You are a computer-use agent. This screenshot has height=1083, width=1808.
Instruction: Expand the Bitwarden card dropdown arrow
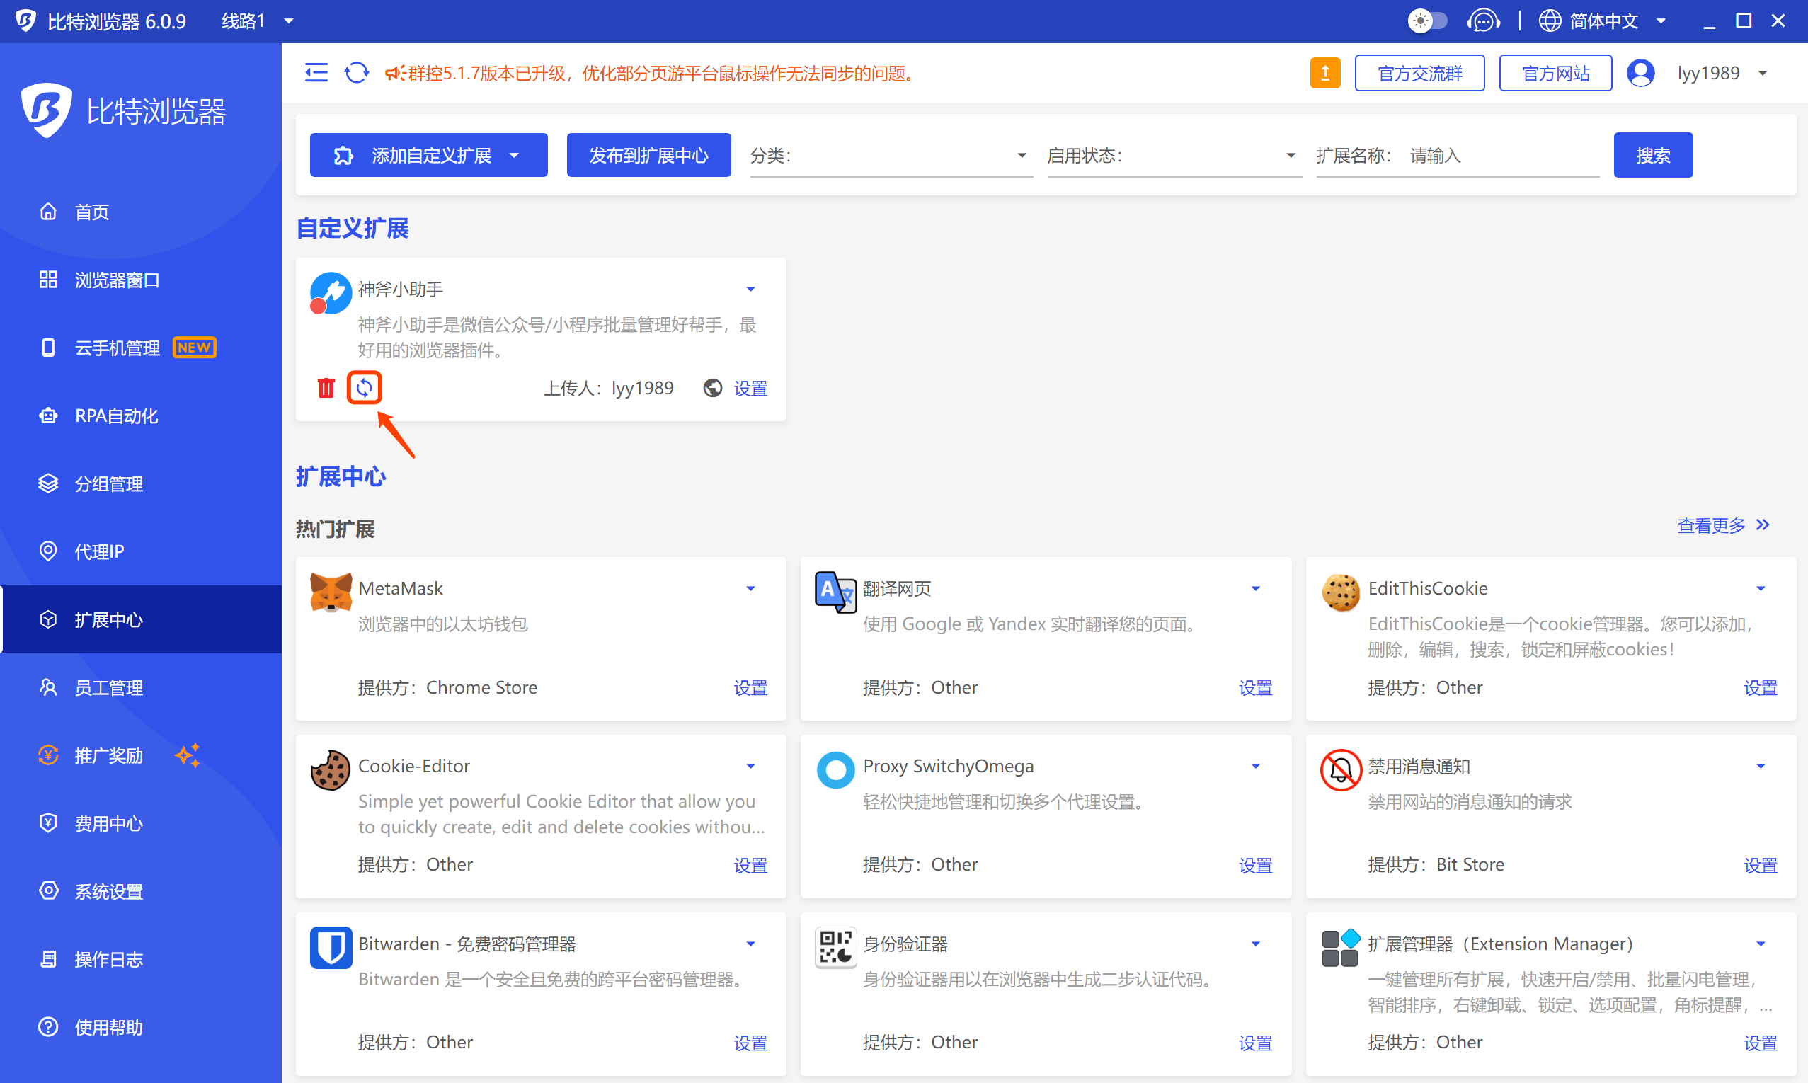pyautogui.click(x=750, y=944)
